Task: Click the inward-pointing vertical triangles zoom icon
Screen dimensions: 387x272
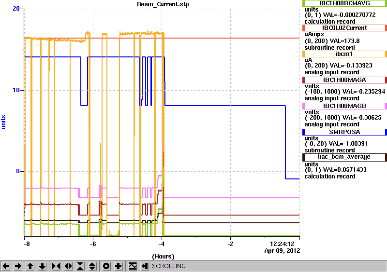Action: coord(80,266)
